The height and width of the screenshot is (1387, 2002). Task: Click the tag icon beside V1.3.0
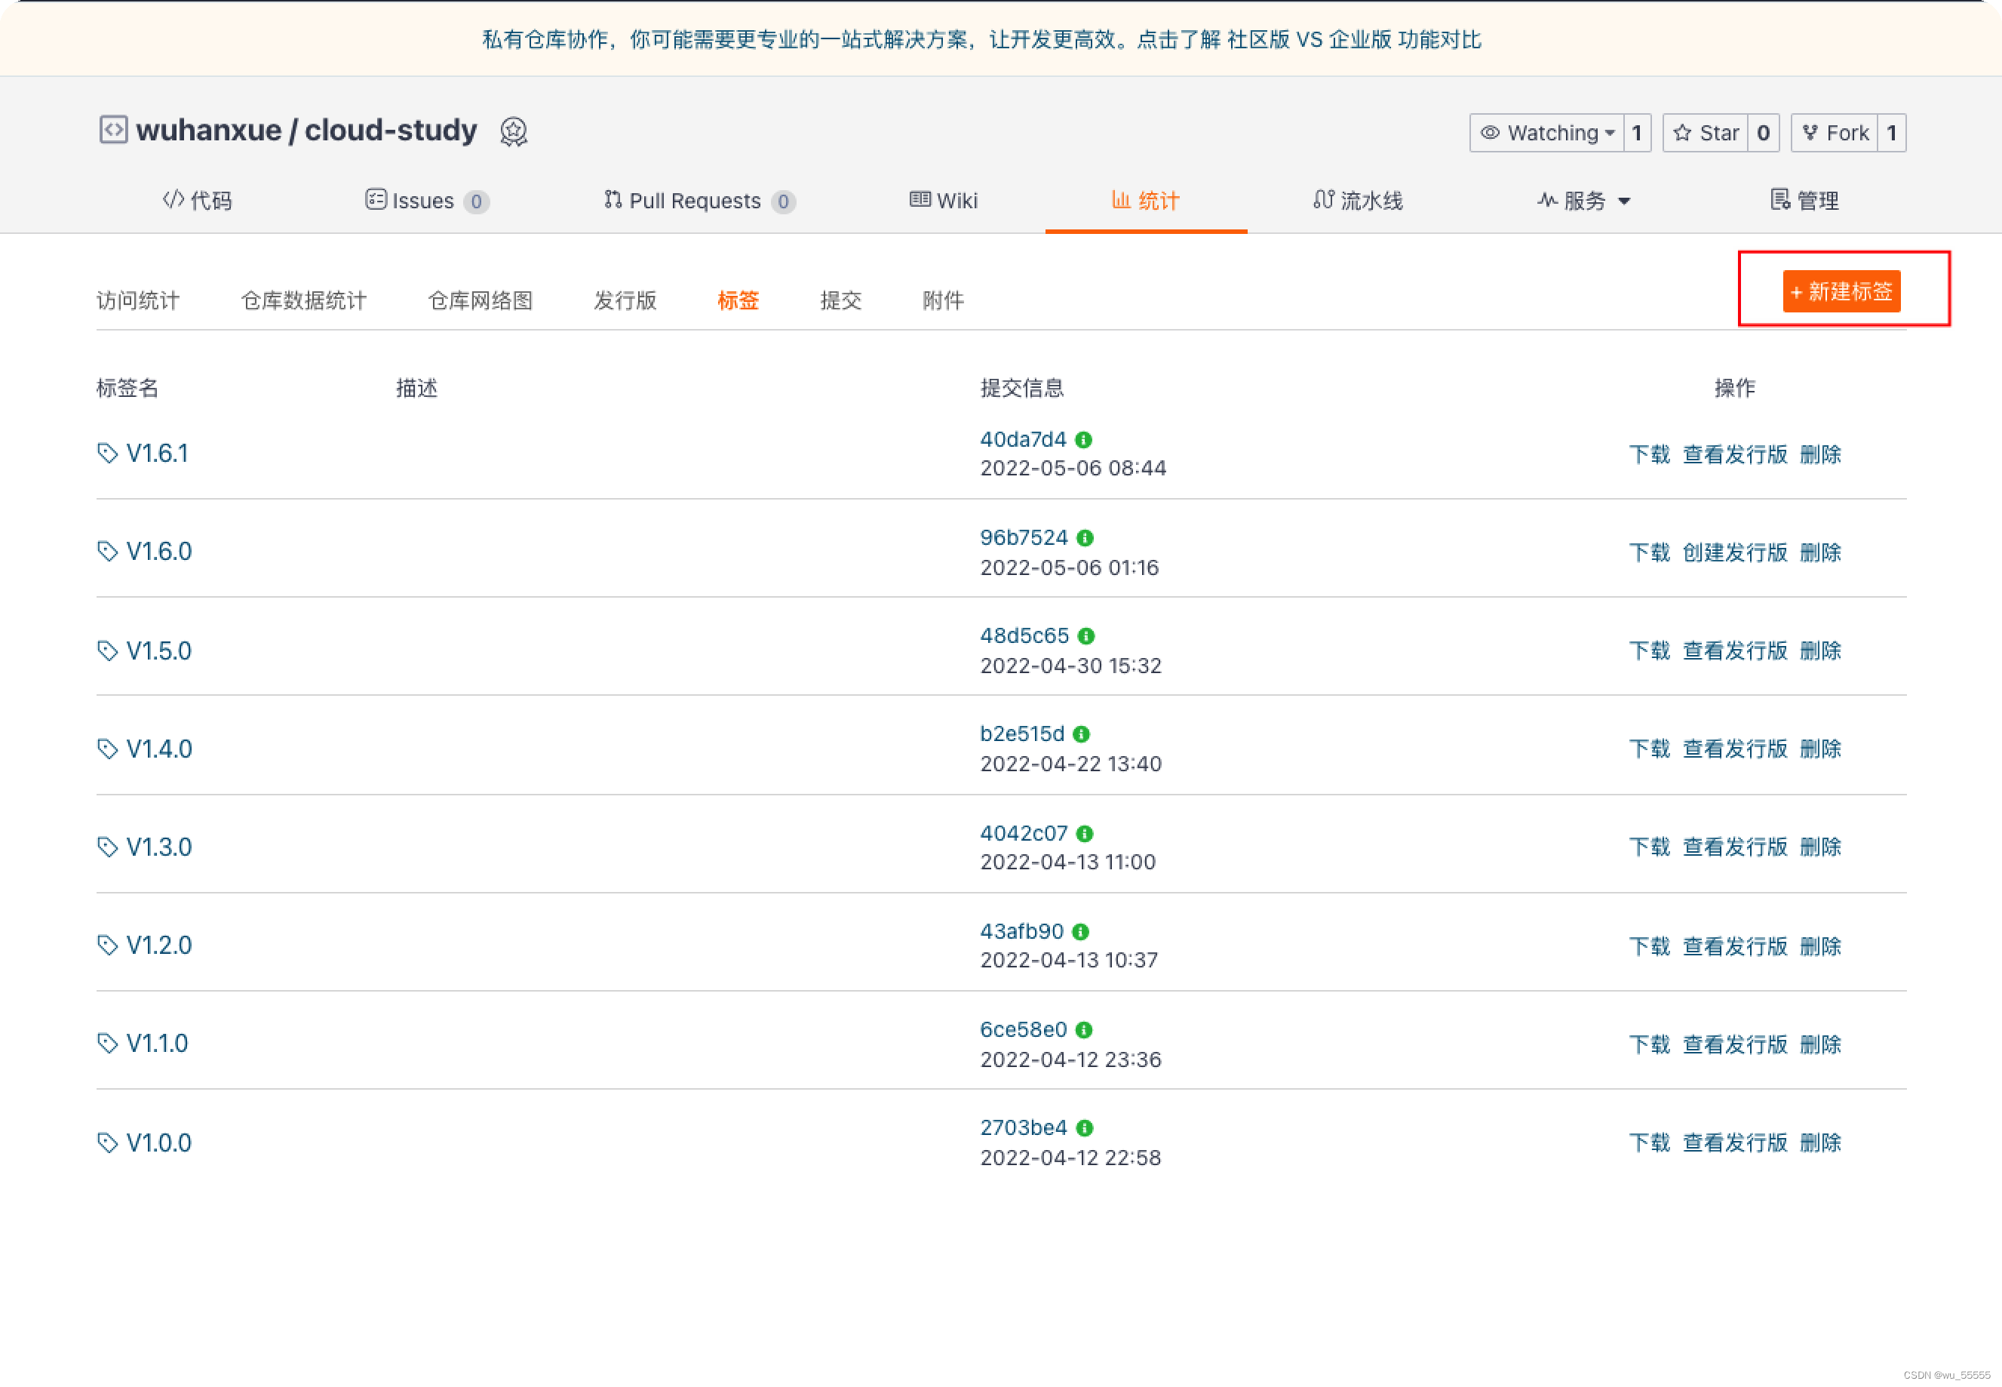tap(107, 847)
